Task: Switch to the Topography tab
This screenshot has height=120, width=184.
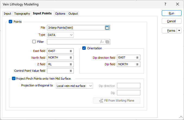Action: click(22, 14)
